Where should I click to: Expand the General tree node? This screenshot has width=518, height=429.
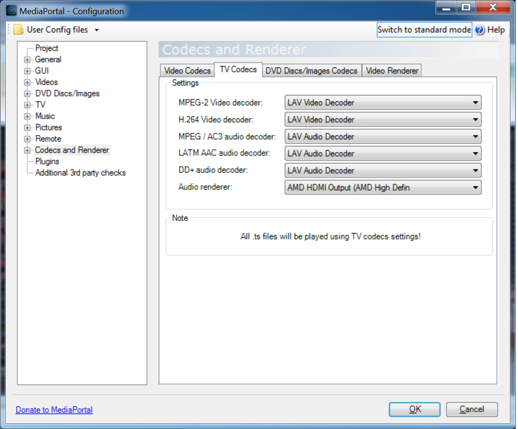[x=27, y=60]
